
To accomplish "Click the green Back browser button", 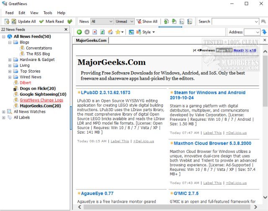I will [x=79, y=32].
